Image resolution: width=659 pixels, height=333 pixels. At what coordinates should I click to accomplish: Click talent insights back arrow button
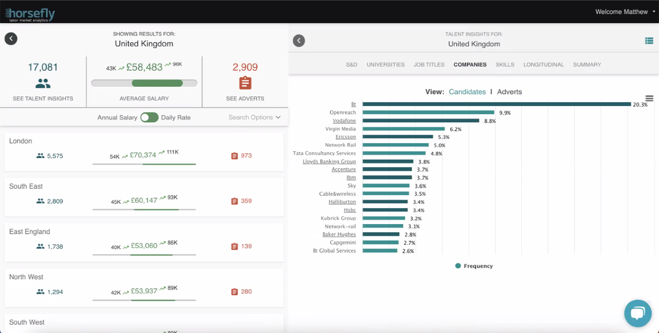point(299,40)
